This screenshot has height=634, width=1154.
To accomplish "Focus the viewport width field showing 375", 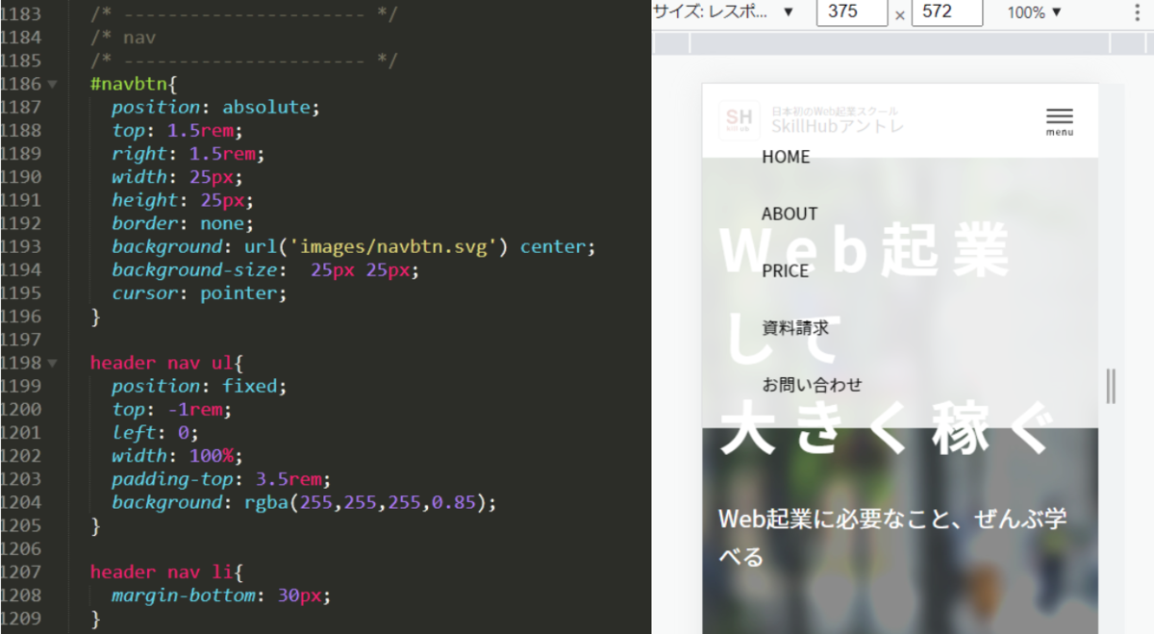I will [852, 13].
